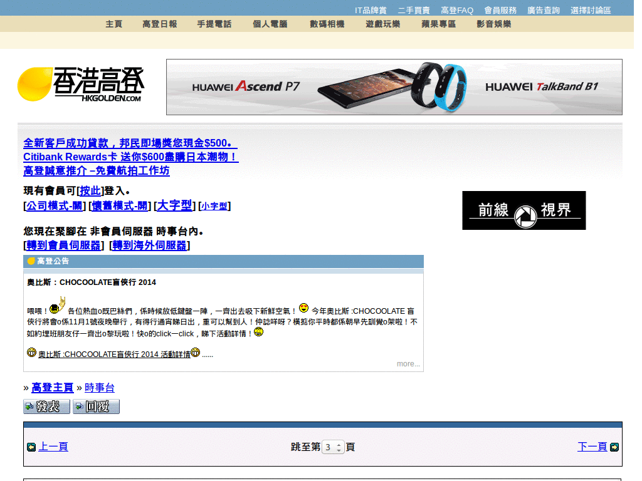Image resolution: width=642 pixels, height=481 pixels.
Task: Click the 下一頁 next page link
Action: 592,447
